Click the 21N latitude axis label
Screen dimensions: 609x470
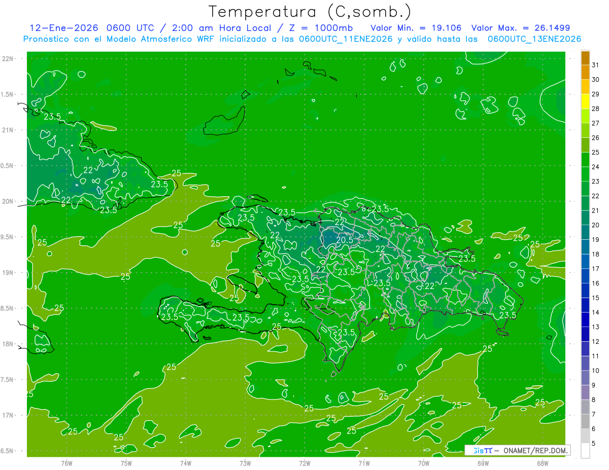tap(8, 130)
